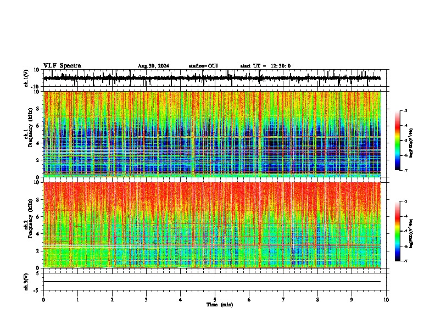Click tick label 4 on the Time axis
This screenshot has height=336, width=435.
point(181,300)
